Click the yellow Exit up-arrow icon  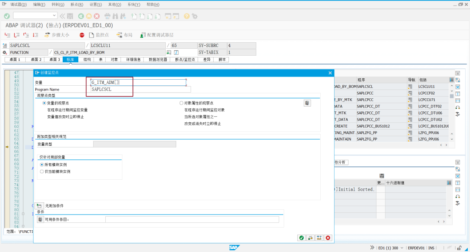89,16
